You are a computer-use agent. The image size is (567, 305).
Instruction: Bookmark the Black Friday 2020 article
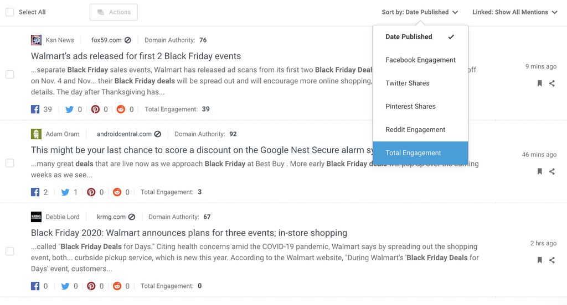point(540,260)
